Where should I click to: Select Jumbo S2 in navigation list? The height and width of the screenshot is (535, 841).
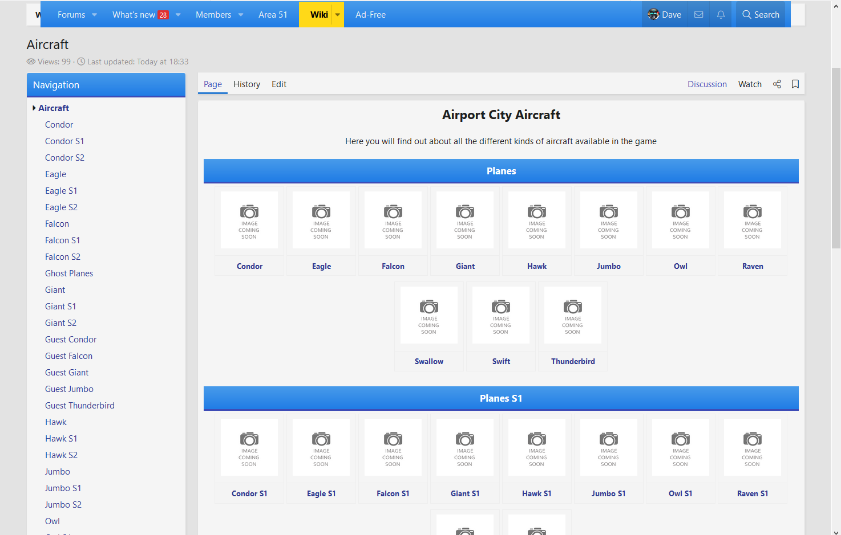pyautogui.click(x=63, y=505)
